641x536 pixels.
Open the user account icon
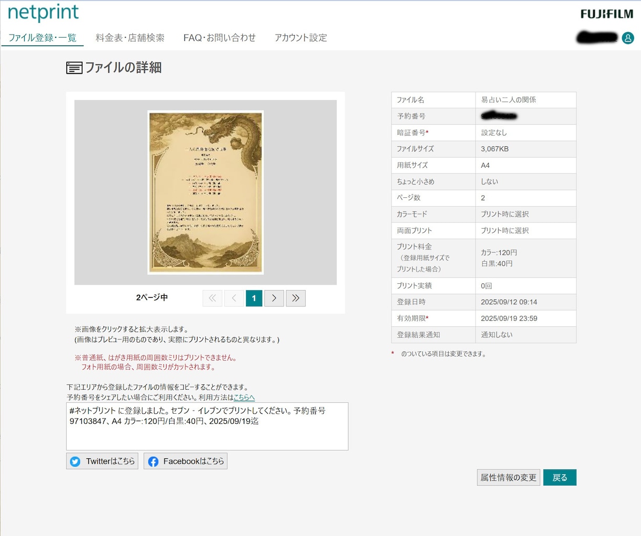coord(628,38)
